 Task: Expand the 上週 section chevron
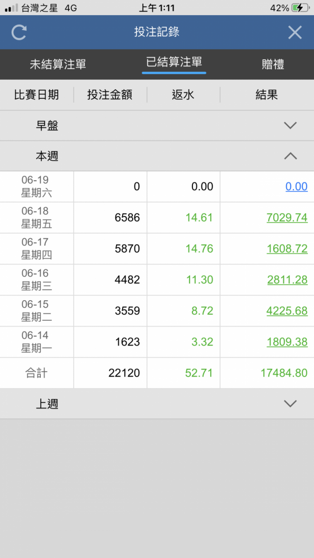tap(291, 403)
